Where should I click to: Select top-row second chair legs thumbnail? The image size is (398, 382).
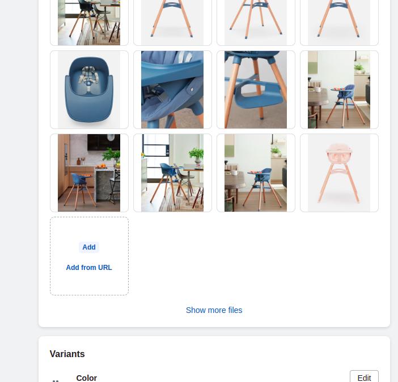[x=172, y=23]
